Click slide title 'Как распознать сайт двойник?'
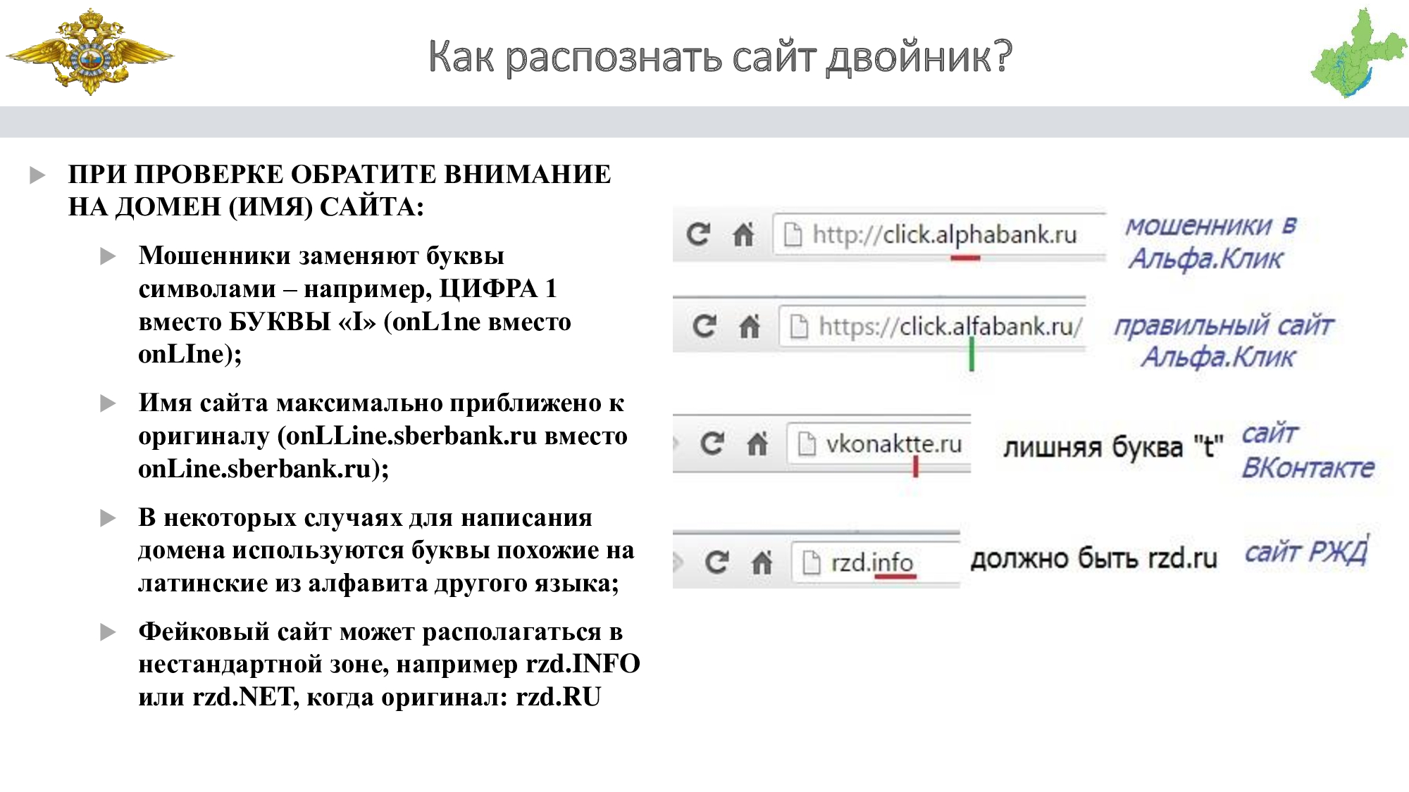The image size is (1409, 792). 720,56
